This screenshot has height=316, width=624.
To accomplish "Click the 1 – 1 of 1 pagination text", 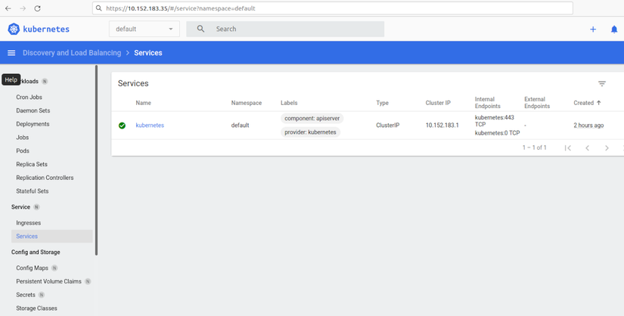I will tap(535, 147).
